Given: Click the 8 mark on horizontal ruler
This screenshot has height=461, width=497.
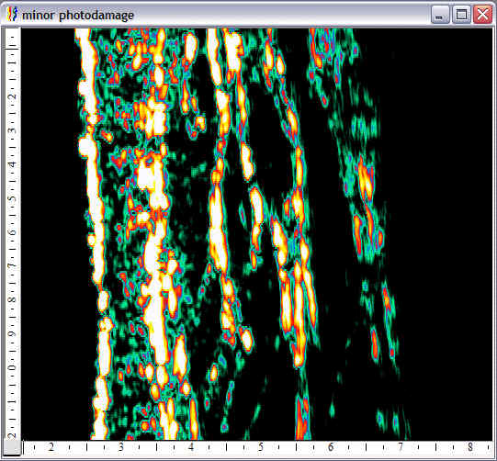Looking at the screenshot, I should tap(470, 447).
